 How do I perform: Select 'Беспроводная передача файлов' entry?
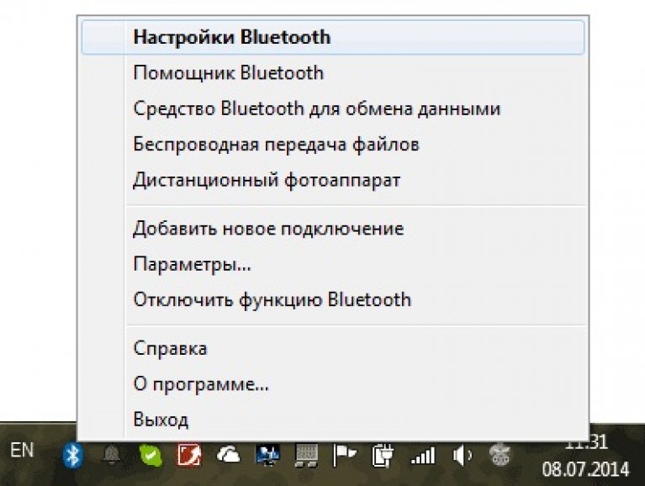point(276,145)
